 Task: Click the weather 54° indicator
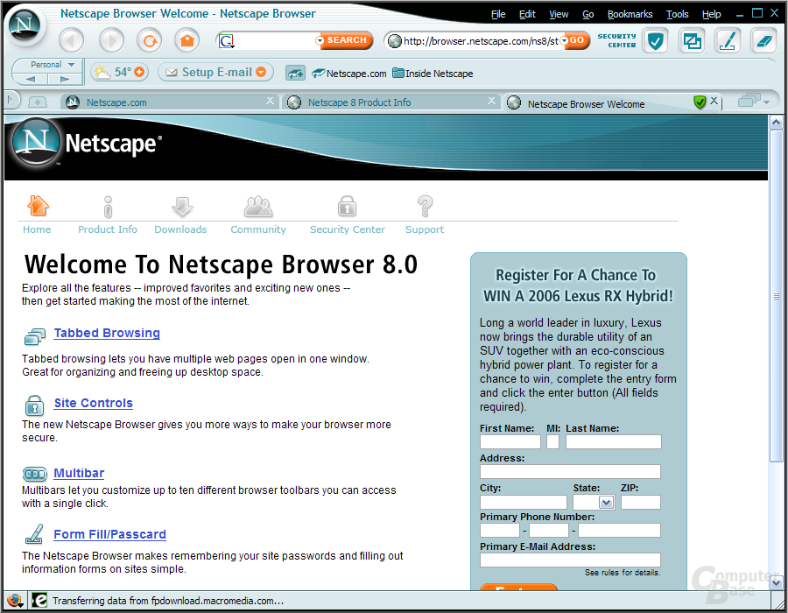pyautogui.click(x=119, y=72)
